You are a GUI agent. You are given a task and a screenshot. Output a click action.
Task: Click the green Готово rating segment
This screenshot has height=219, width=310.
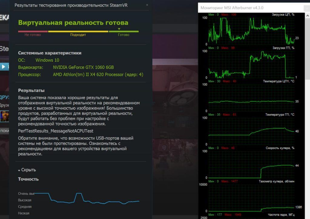tap(124, 31)
